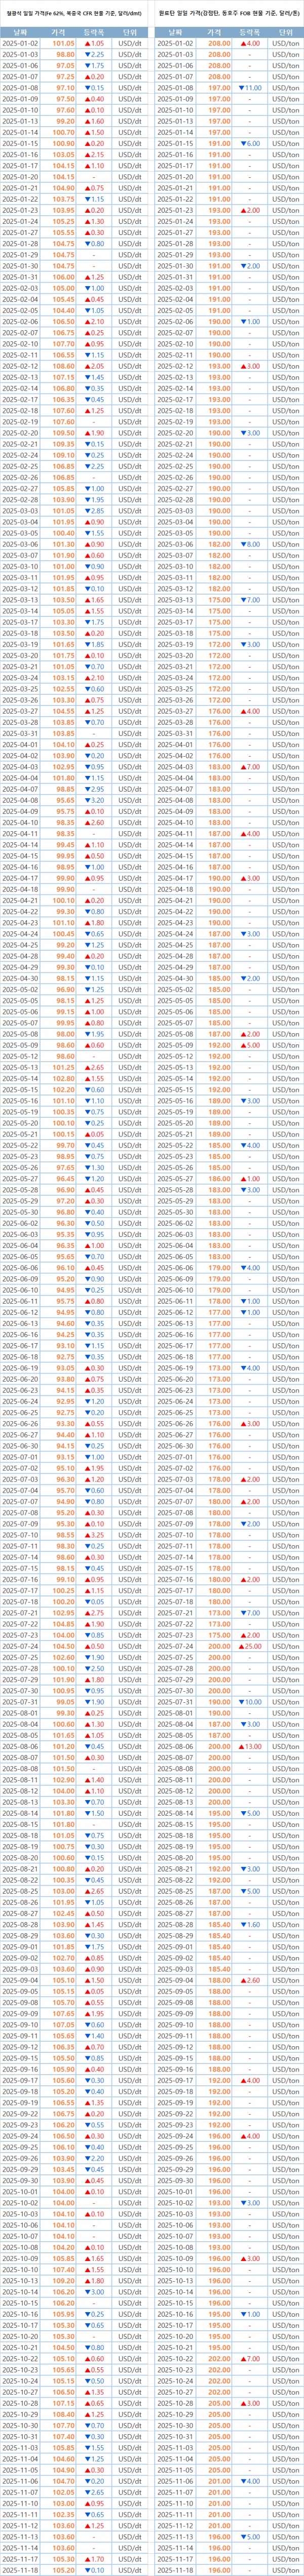Image resolution: width=304 pixels, height=2576 pixels.
Task: Click the 원료탄 일일 가격 table title
Action: point(229,10)
